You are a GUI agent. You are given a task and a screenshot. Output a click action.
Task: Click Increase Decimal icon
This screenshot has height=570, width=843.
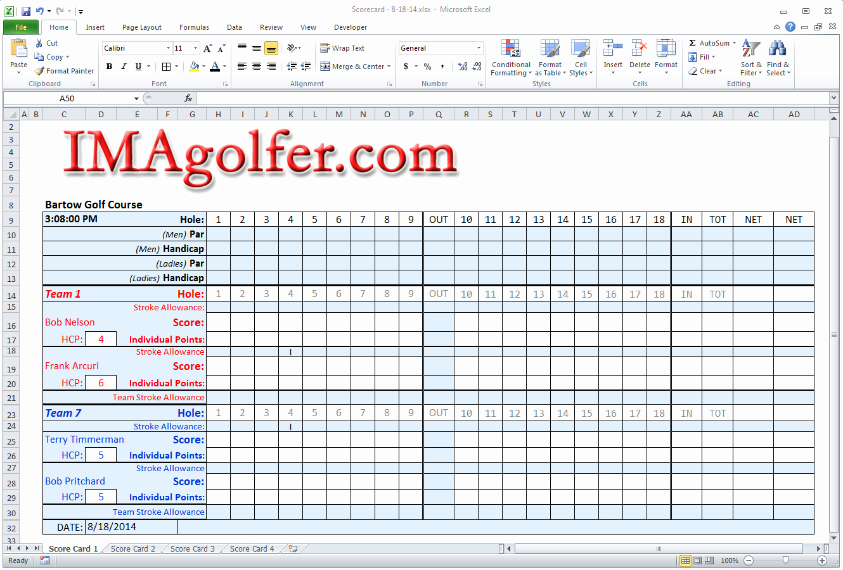pos(463,66)
